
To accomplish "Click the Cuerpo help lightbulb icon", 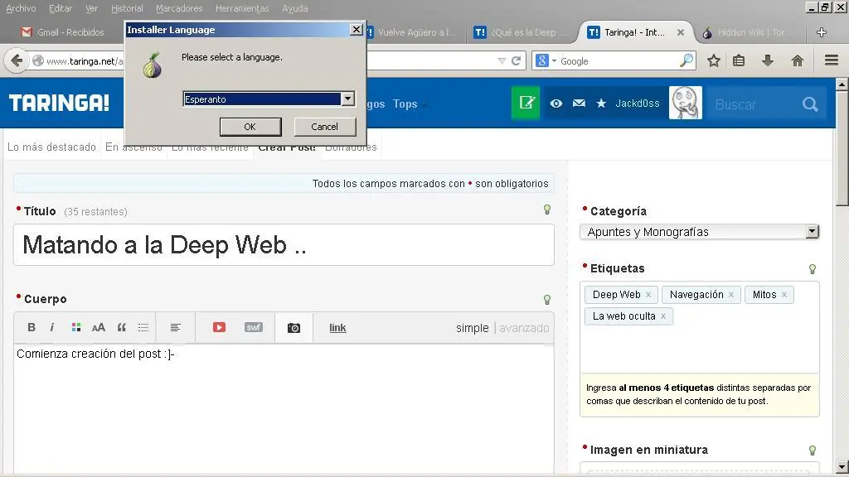I will point(547,300).
